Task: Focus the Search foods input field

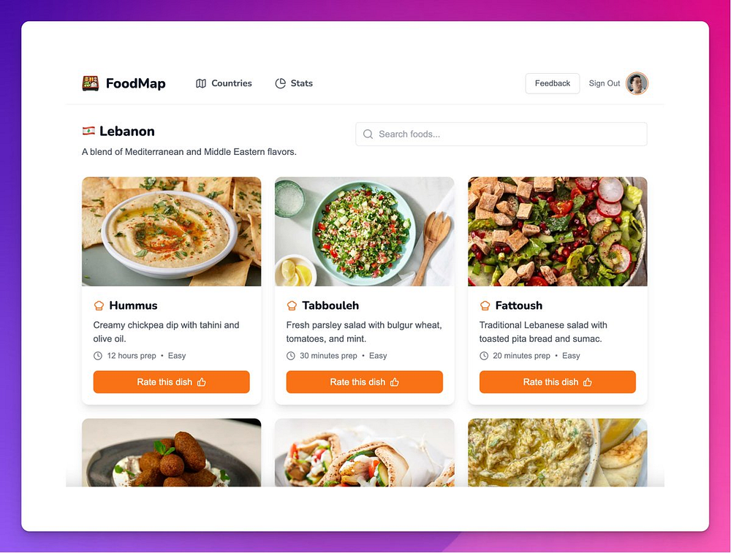Action: [501, 134]
